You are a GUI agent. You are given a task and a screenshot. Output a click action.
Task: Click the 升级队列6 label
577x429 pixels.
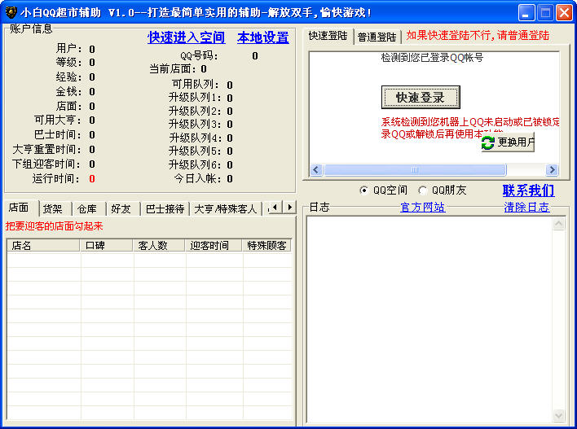(x=195, y=164)
